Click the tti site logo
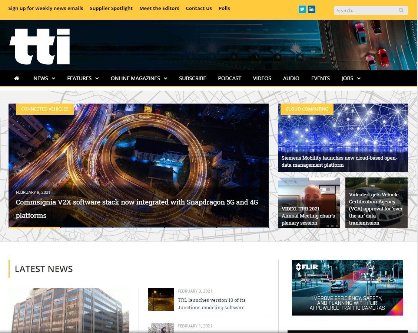Image resolution: width=418 pixels, height=333 pixels. coord(39,46)
